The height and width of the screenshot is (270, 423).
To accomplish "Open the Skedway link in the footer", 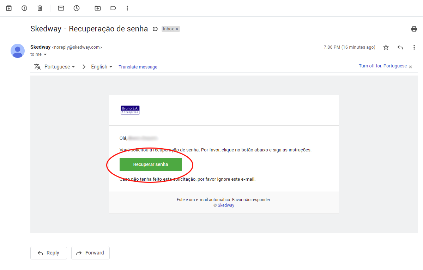I will point(226,205).
